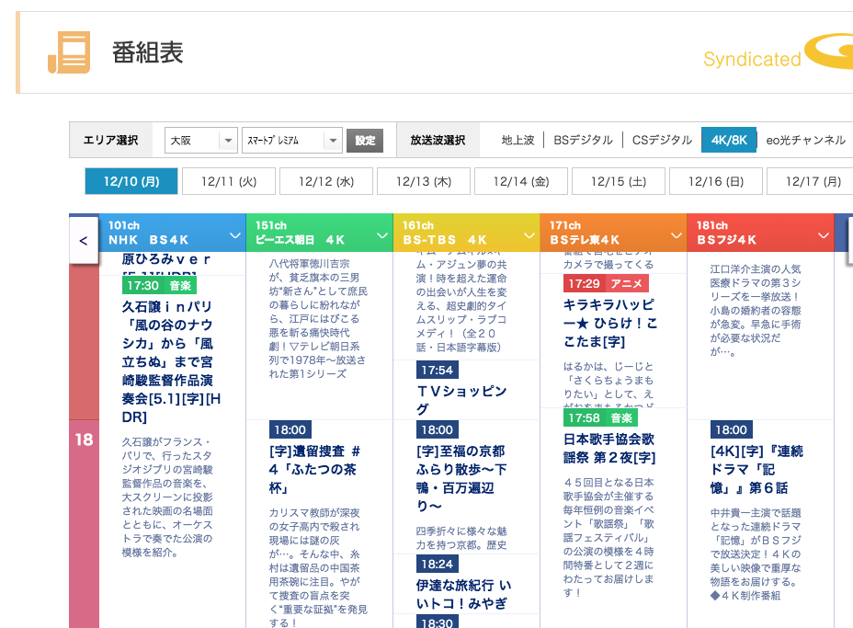Screen dimensions: 853x628
Task: Click the 18:00 time badge on ビーエス朝日
Action: tap(290, 430)
